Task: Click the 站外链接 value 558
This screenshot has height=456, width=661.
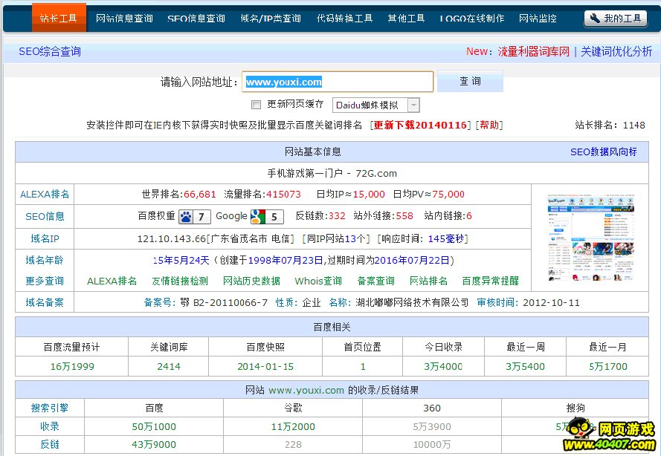Action: (x=404, y=216)
